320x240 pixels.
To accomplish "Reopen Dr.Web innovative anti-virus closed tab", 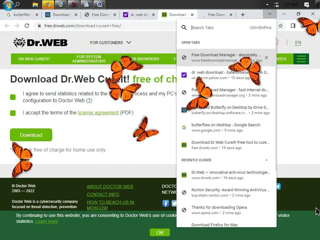I will coord(226,175).
